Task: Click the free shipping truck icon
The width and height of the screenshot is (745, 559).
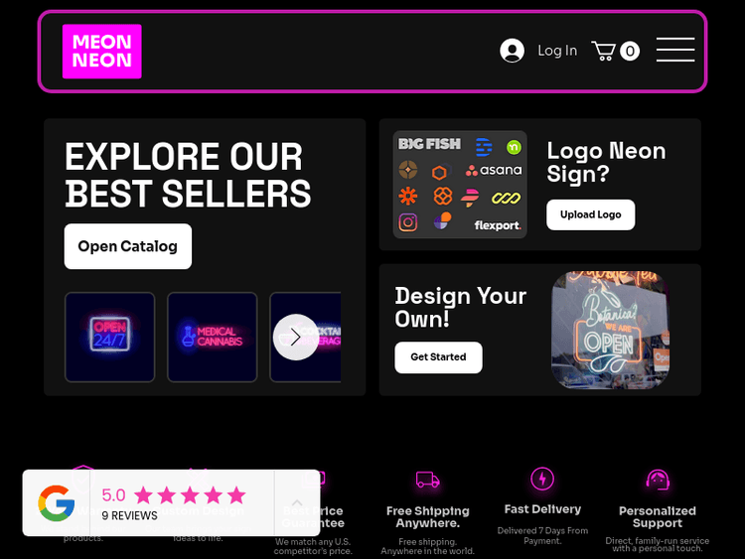Action: 427,480
